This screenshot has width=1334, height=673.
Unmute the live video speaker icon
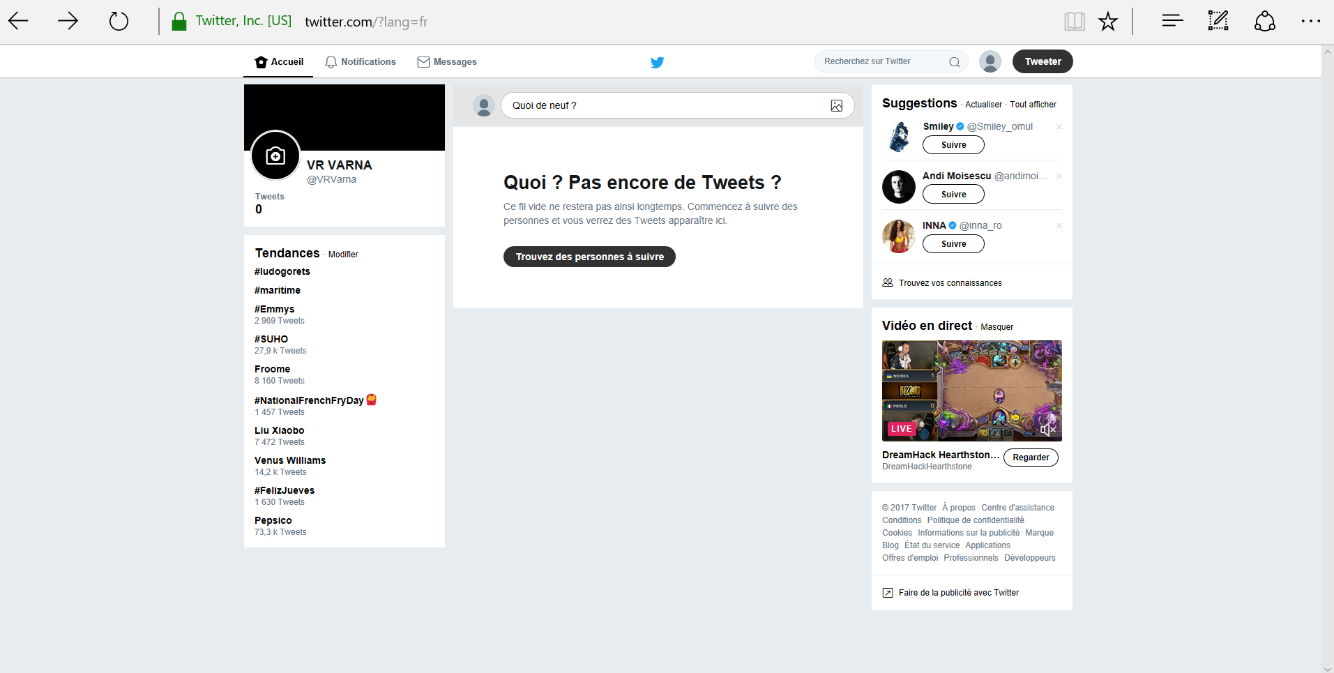(x=1047, y=429)
